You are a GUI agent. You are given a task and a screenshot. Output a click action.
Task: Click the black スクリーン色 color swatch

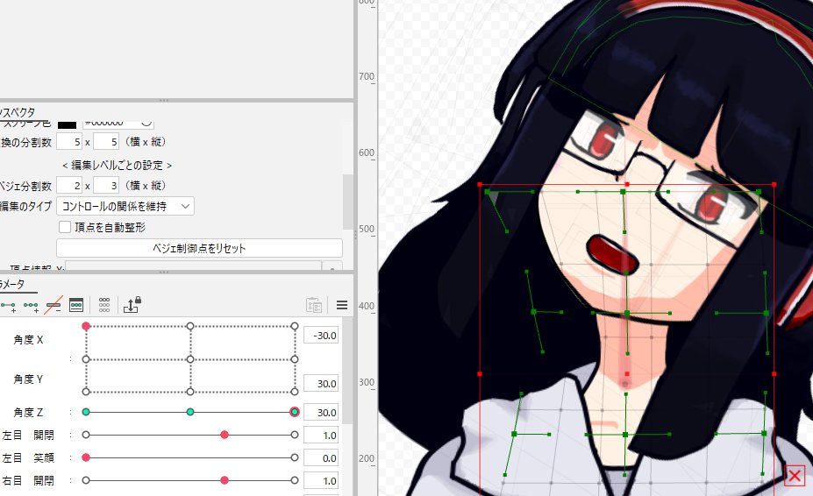(x=67, y=124)
